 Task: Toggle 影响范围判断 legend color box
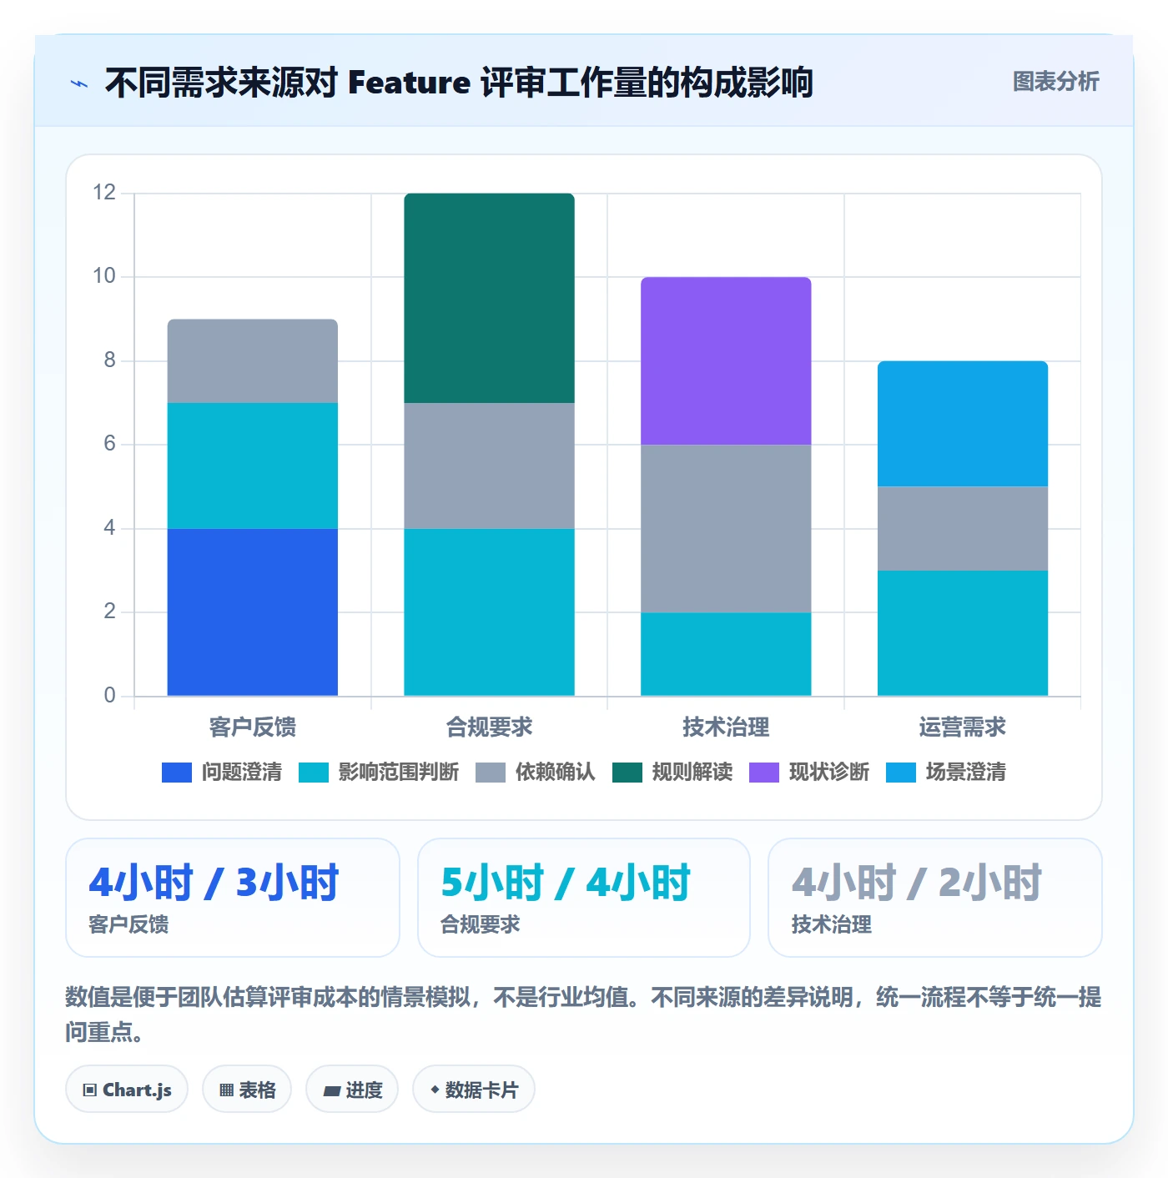pyautogui.click(x=314, y=773)
